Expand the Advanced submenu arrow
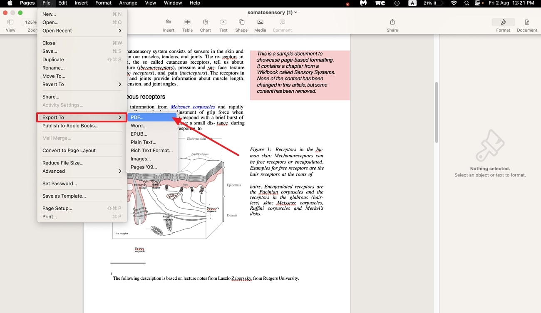Image resolution: width=541 pixels, height=313 pixels. point(120,171)
